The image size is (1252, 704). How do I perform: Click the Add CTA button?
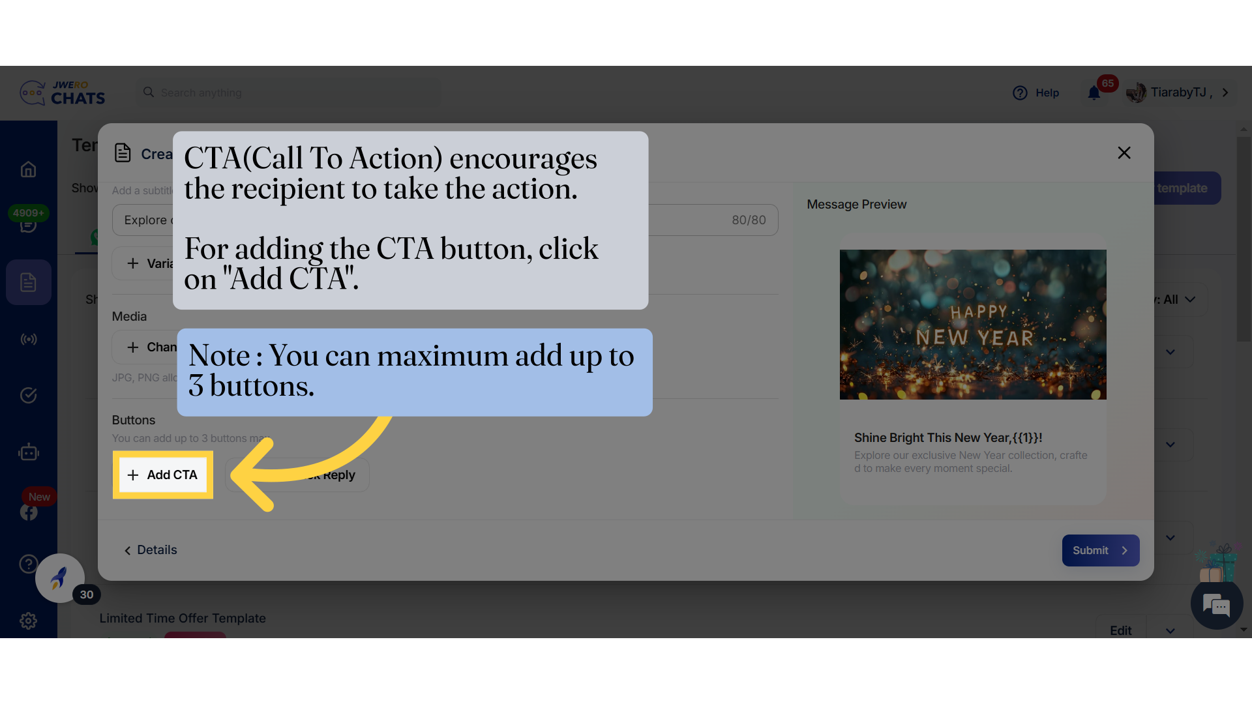163,475
